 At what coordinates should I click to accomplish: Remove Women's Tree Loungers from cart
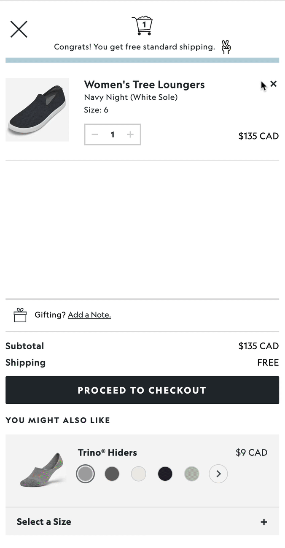click(x=274, y=84)
